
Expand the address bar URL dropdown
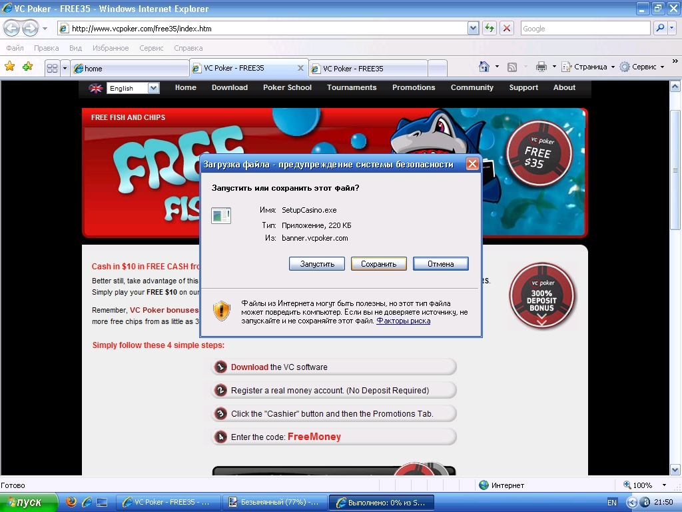(473, 29)
